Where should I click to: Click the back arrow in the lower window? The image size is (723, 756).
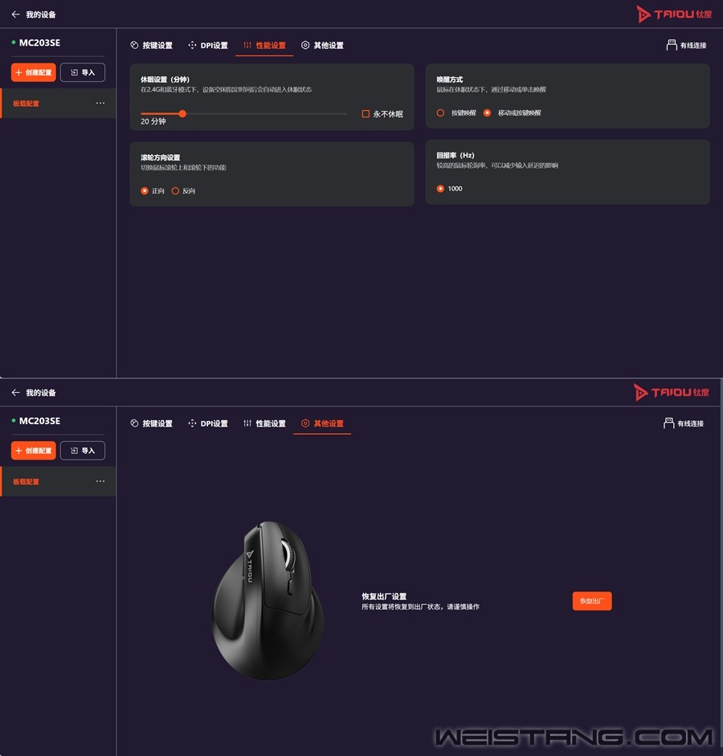coord(15,393)
